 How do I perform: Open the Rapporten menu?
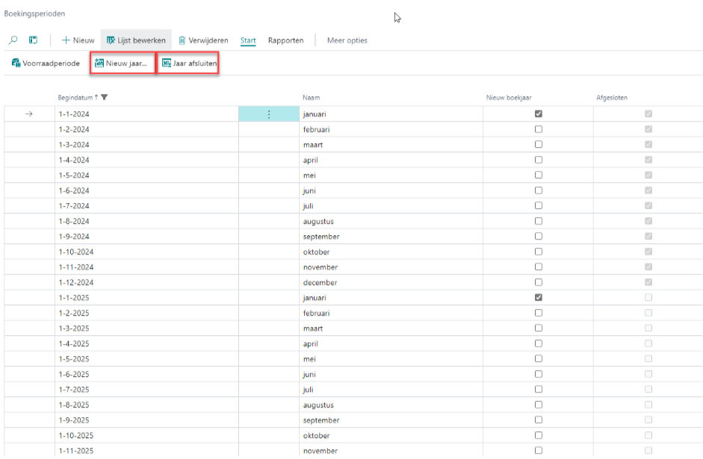tap(285, 40)
